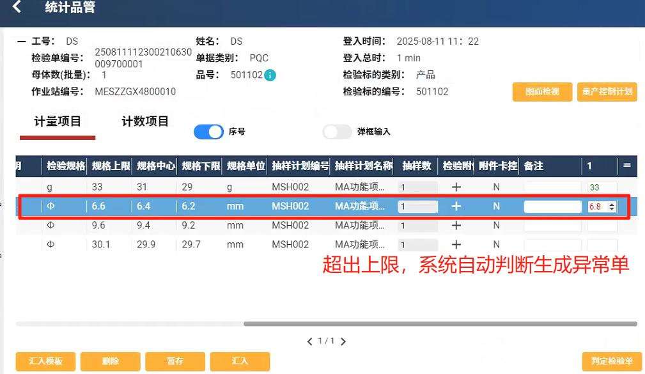Click the horizontal table scrollbar
Viewport: 645px width, 374px height.
click(440, 323)
